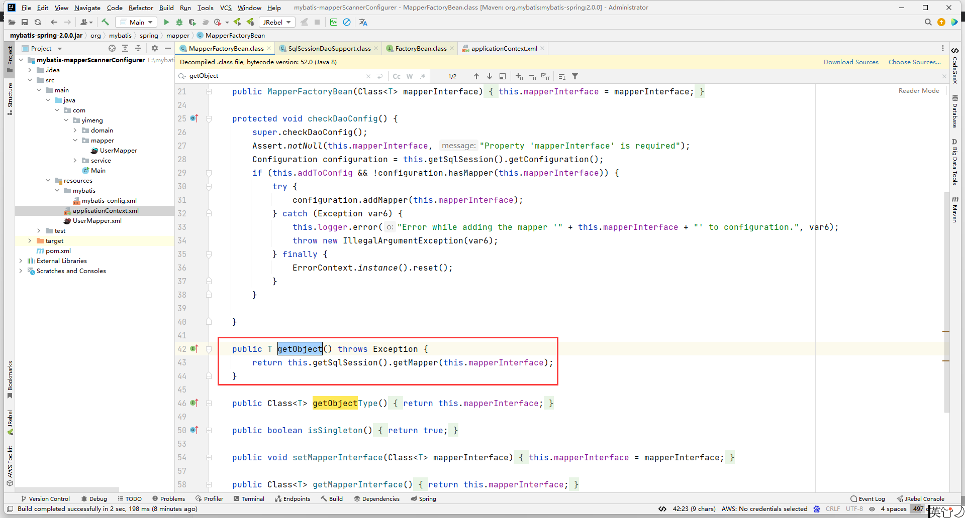Click the JRebel run rocket icon
The width and height of the screenshot is (965, 518).
[237, 22]
